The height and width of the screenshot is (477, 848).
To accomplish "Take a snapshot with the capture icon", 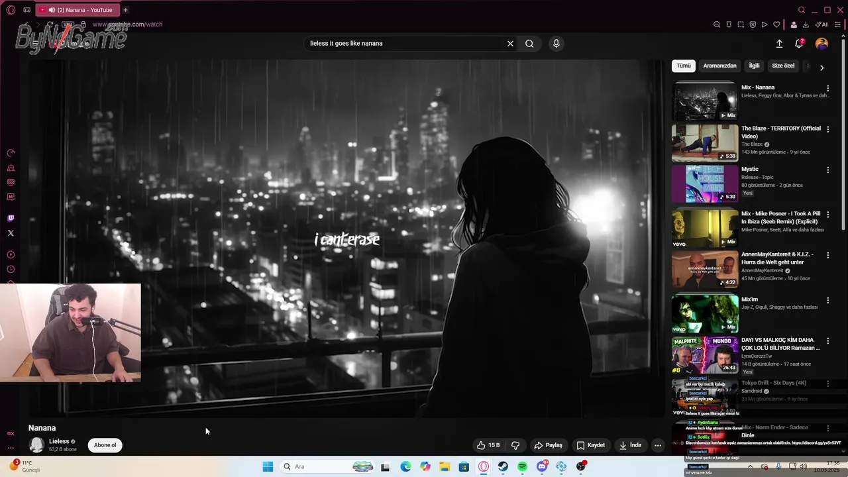I will (x=741, y=25).
